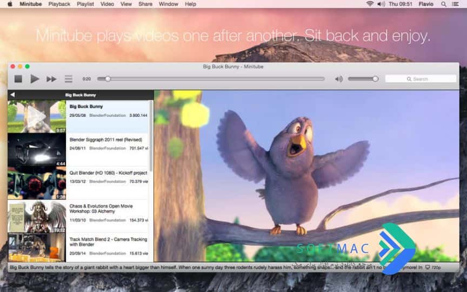The height and width of the screenshot is (292, 467).
Task: Open the Playback menu
Action: pyautogui.click(x=59, y=4)
